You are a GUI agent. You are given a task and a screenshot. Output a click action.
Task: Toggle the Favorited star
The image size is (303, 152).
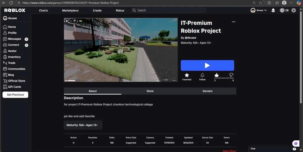tap(187, 75)
